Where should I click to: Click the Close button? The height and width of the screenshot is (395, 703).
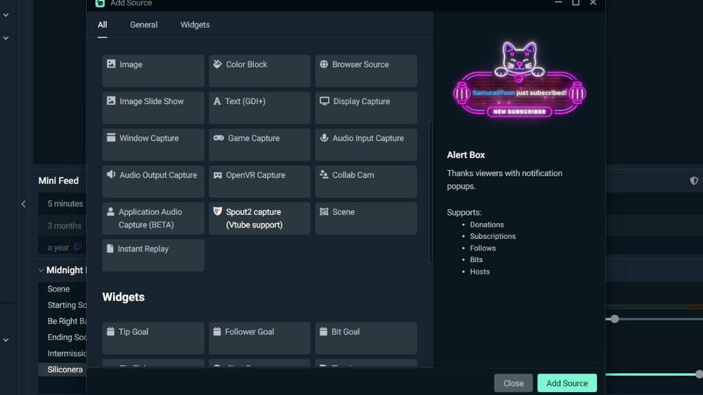point(513,383)
